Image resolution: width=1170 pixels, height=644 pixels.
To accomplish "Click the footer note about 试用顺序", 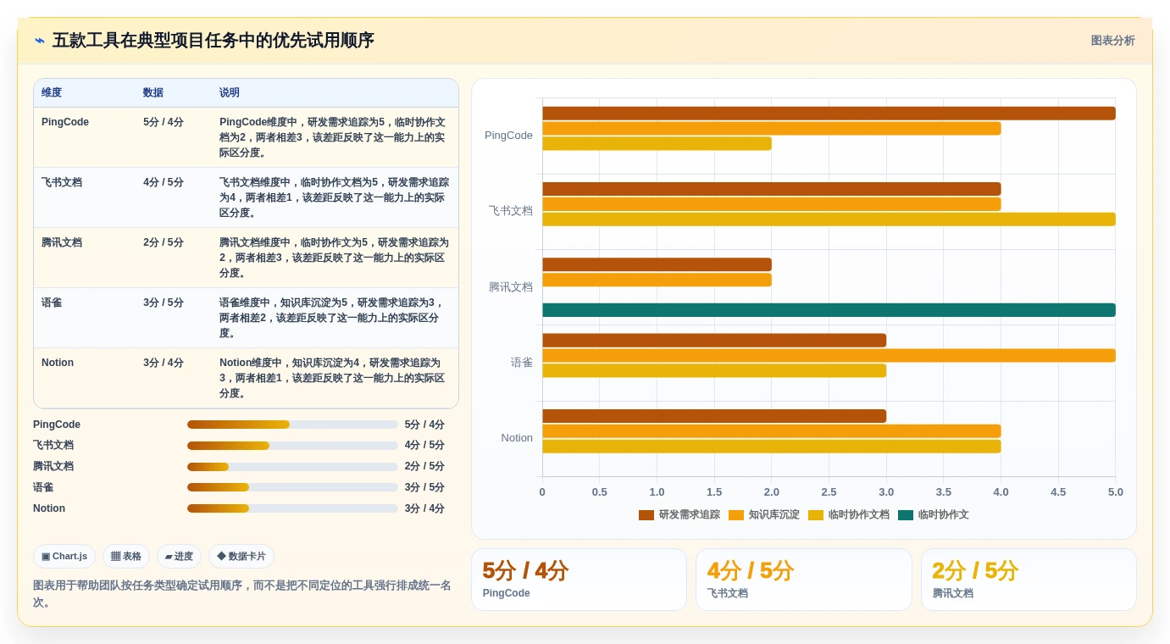I will [242, 594].
